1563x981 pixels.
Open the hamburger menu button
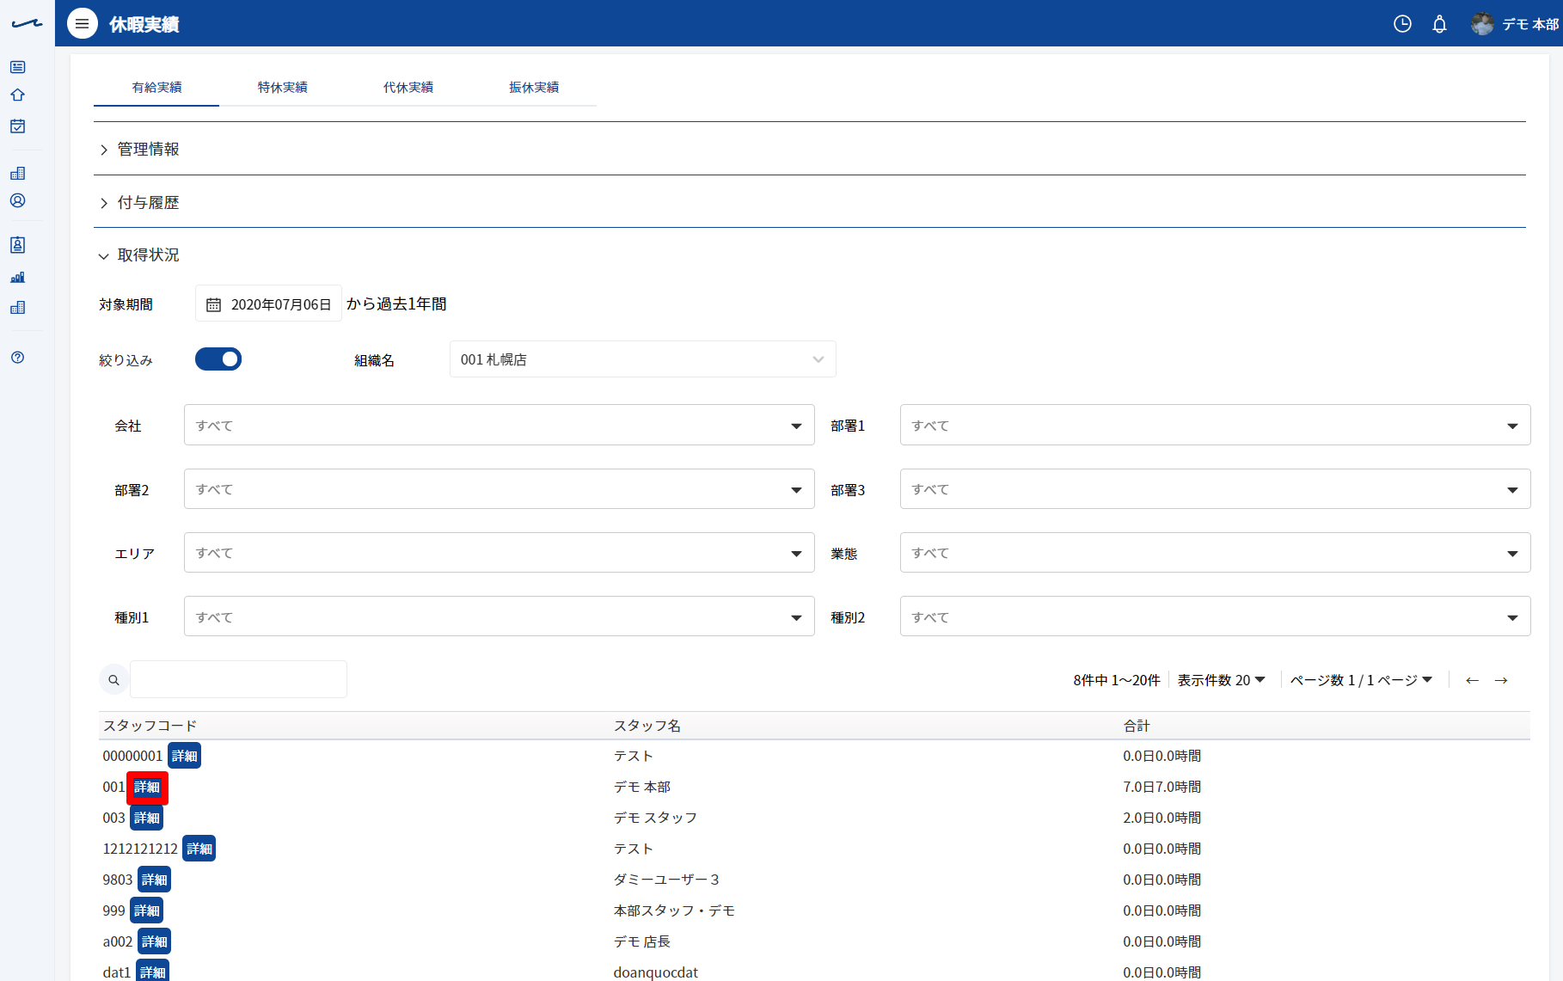click(x=83, y=24)
